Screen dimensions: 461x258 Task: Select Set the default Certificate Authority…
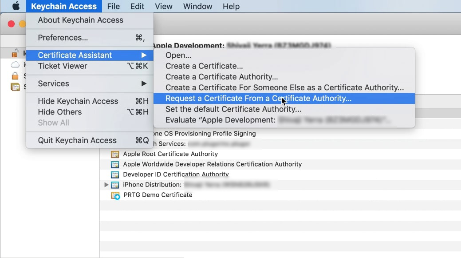tap(284, 109)
